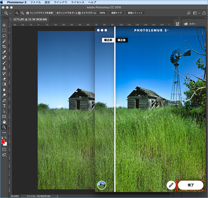Open the status bar info arrow
The height and width of the screenshot is (198, 208).
[57, 196]
